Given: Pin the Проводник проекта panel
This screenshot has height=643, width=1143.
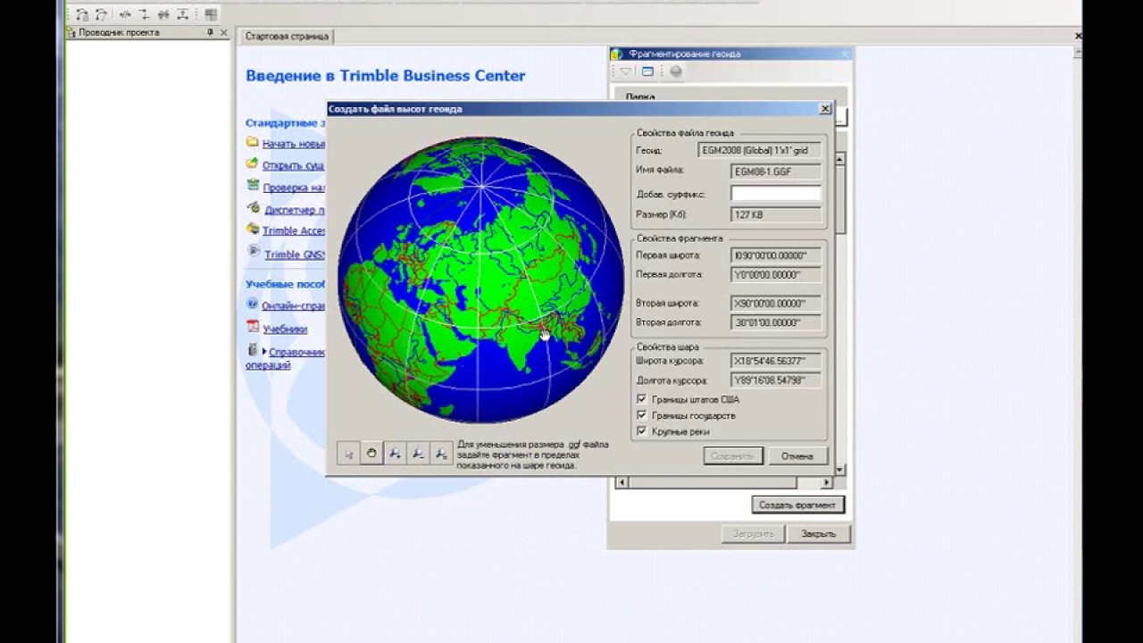Looking at the screenshot, I should tap(211, 32).
